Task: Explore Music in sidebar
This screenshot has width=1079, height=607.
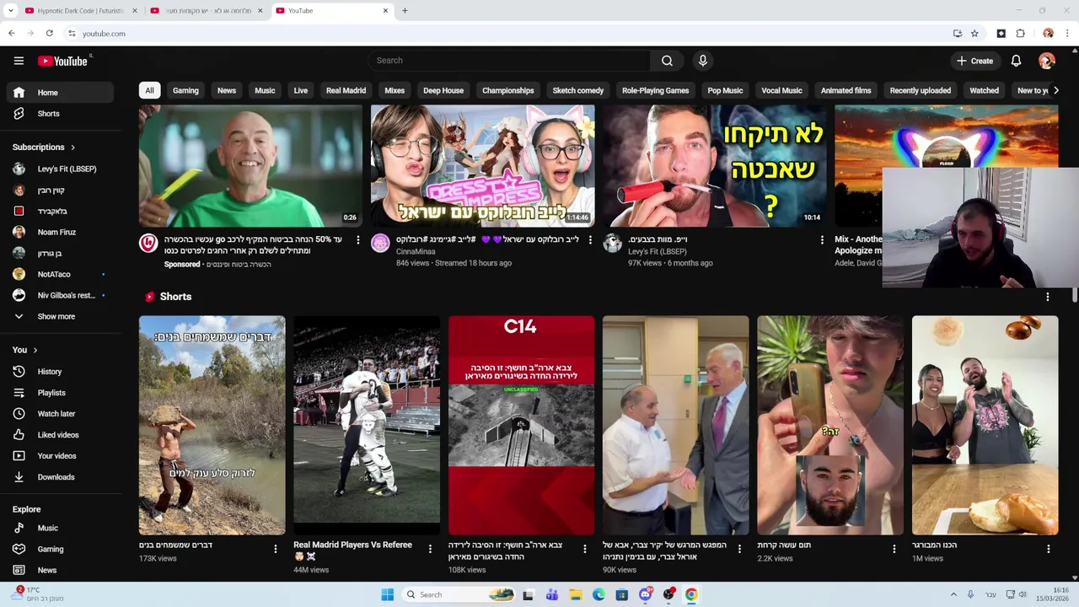Action: click(x=59, y=528)
